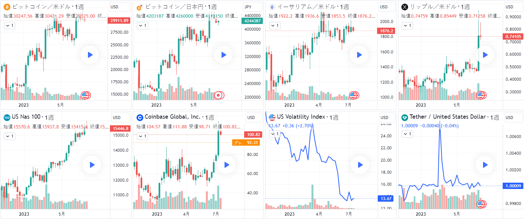Open the US Volatility Index symbol title
This screenshot has height=219, width=524.
coord(301,117)
